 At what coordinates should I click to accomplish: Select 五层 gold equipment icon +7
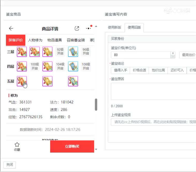point(48,81)
